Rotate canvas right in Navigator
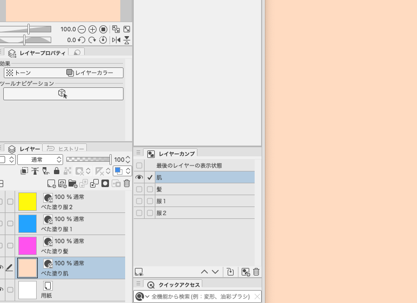The image size is (417, 303). (x=92, y=40)
